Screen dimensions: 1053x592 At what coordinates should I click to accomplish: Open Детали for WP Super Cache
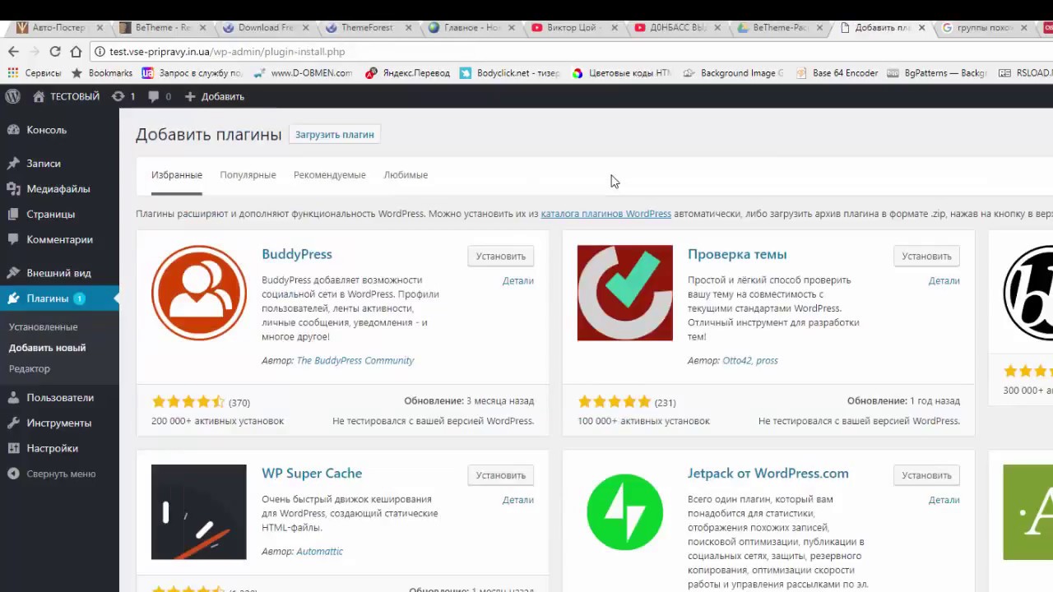coord(518,500)
